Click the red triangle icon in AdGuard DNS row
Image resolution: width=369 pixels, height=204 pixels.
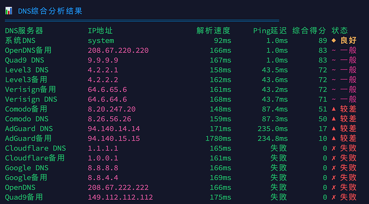[x=334, y=129]
